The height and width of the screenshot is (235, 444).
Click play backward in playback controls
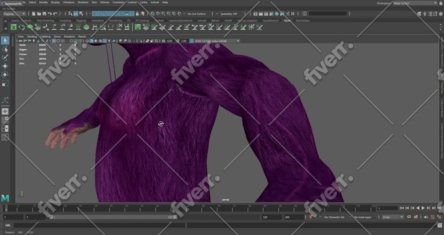pyautogui.click(x=418, y=208)
